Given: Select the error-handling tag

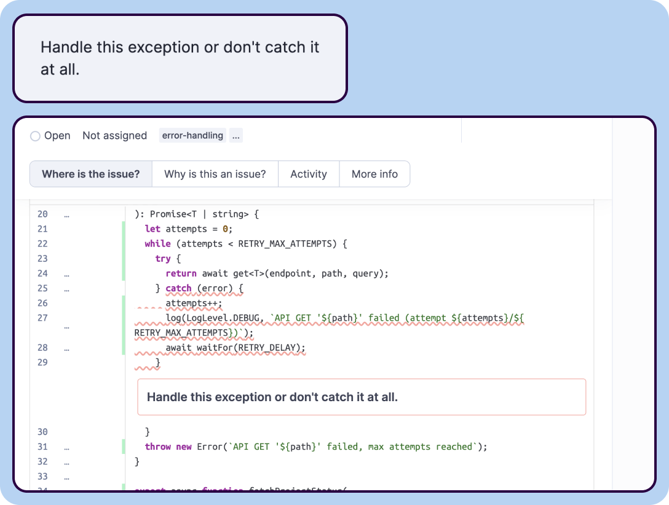Looking at the screenshot, I should pyautogui.click(x=192, y=136).
